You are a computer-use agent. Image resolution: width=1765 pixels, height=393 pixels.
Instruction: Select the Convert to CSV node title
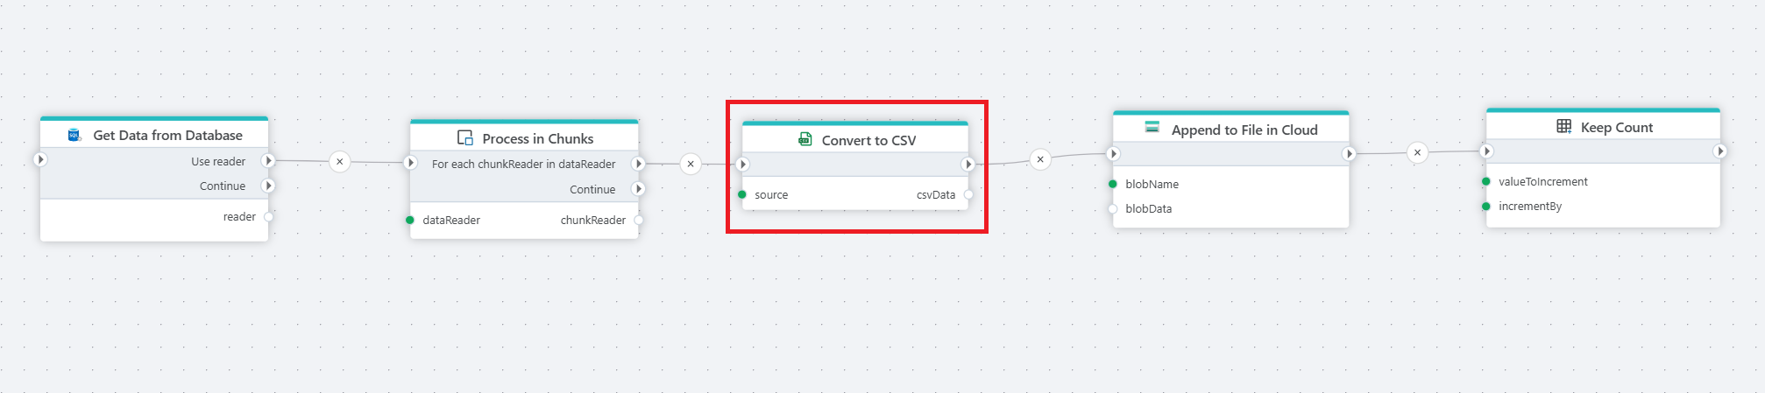pos(868,140)
